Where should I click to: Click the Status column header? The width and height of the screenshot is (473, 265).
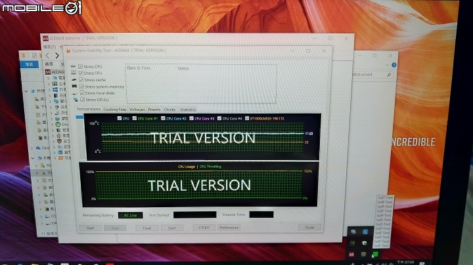[x=183, y=68]
